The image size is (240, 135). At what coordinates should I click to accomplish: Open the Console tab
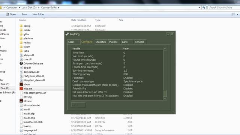[x=140, y=42]
